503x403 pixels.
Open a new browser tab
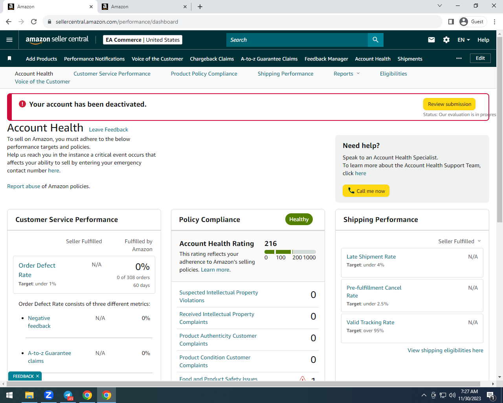[x=200, y=7]
